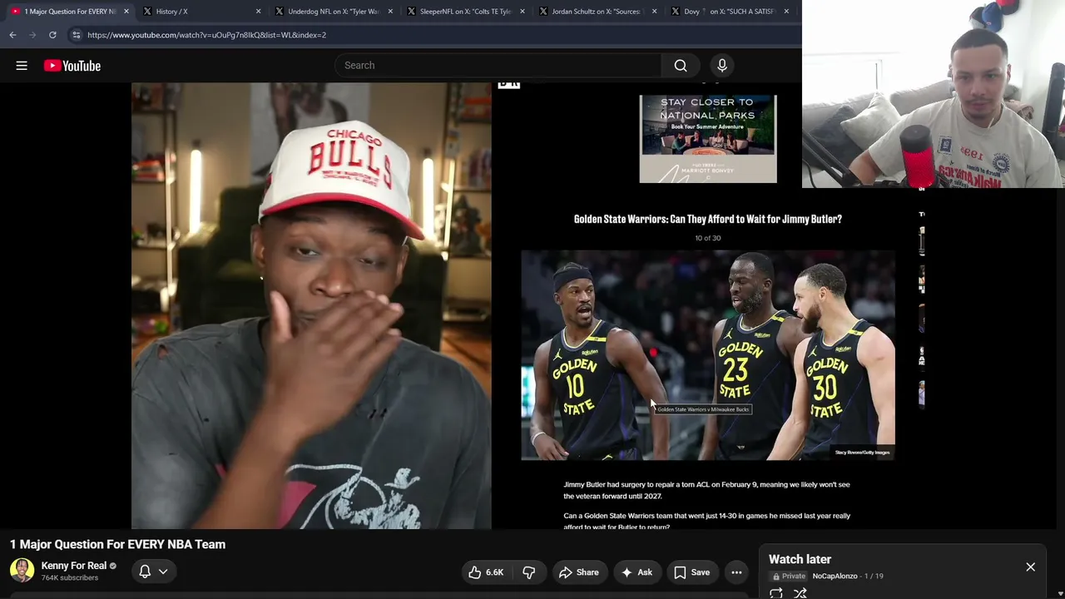Open Kenny For Real channel avatar
The width and height of the screenshot is (1065, 599).
pos(22,570)
